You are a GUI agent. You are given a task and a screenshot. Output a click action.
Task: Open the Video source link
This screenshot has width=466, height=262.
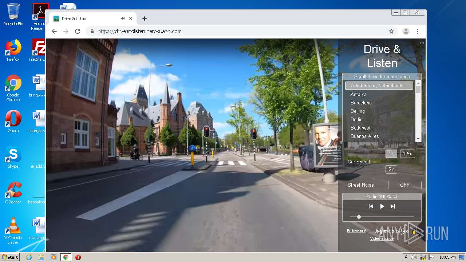[382, 238]
